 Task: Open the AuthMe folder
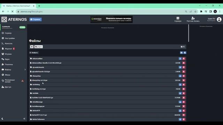pyautogui.click(x=35, y=93)
